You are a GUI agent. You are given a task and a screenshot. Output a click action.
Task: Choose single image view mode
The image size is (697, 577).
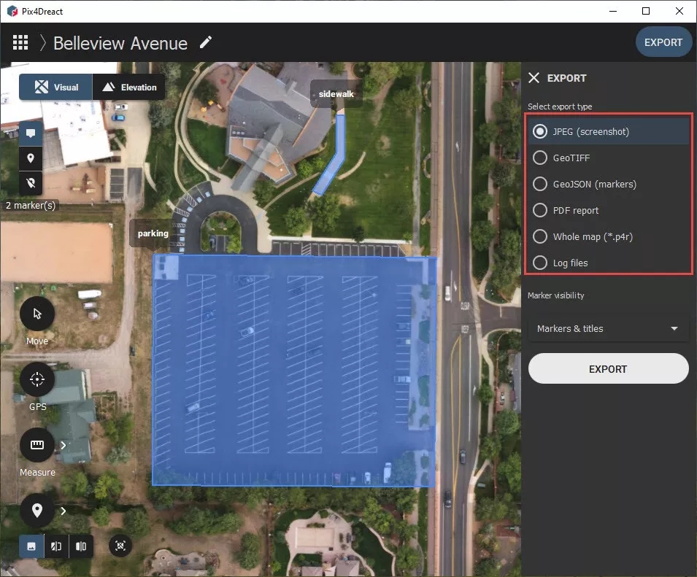(31, 546)
